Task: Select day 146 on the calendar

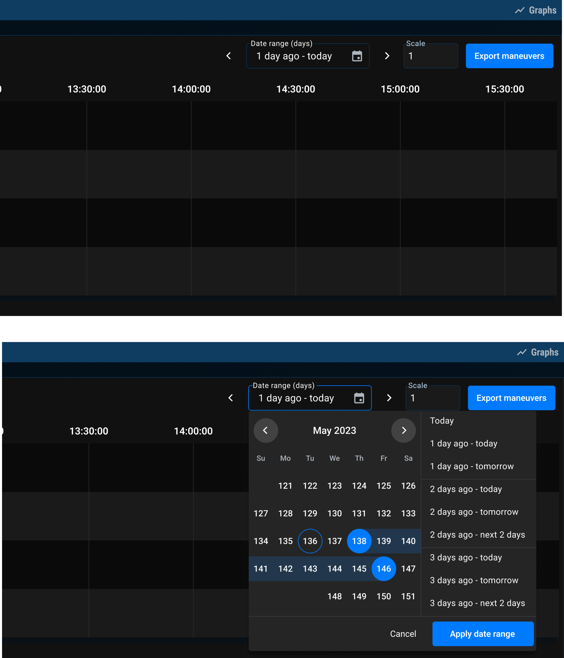Action: click(383, 569)
